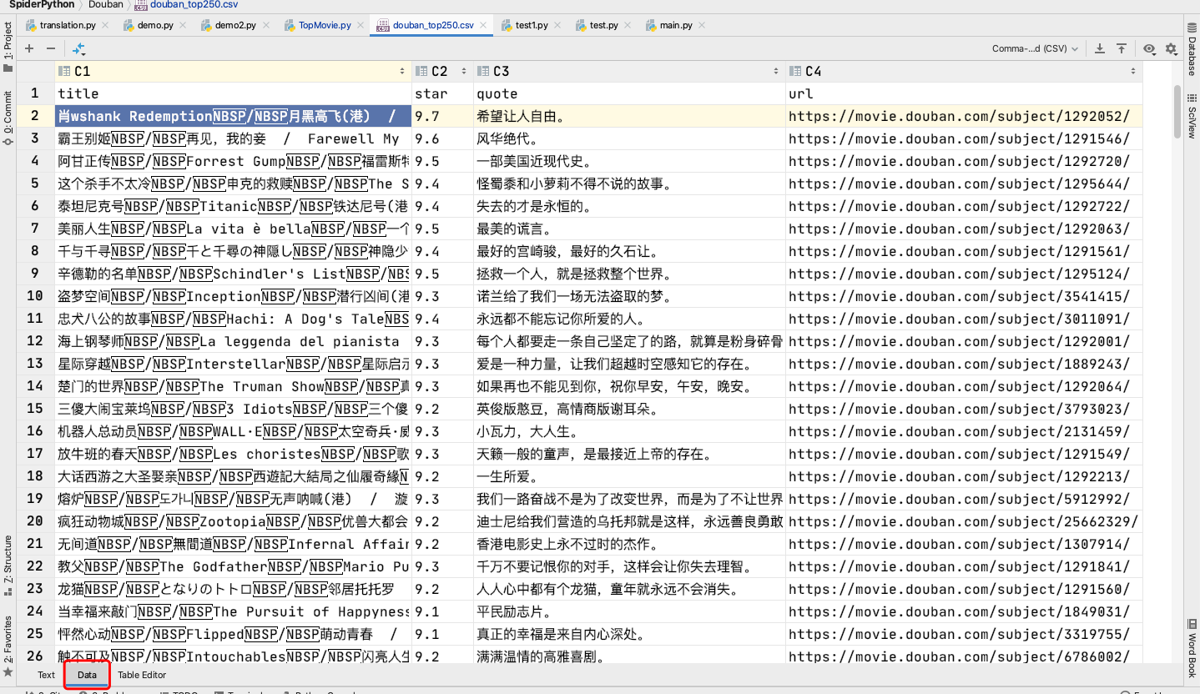Close the main.py tab
The width and height of the screenshot is (1200, 694).
click(x=701, y=26)
